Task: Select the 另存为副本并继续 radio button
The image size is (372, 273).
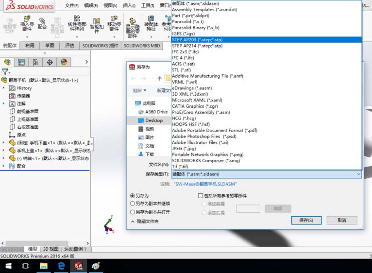Action: pyautogui.click(x=133, y=204)
